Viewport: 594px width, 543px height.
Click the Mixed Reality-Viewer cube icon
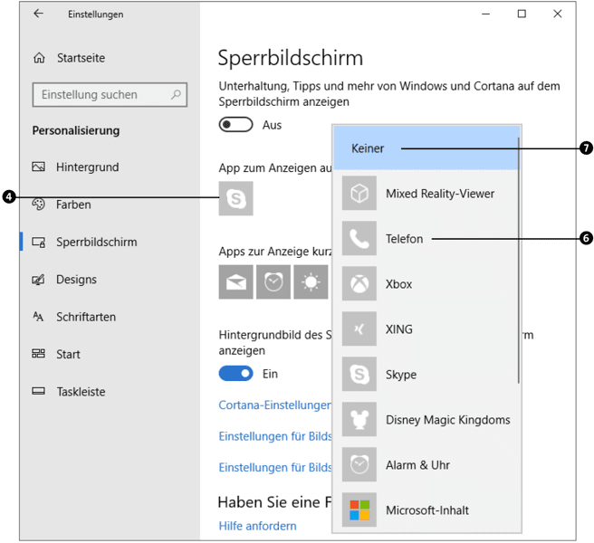tap(359, 193)
